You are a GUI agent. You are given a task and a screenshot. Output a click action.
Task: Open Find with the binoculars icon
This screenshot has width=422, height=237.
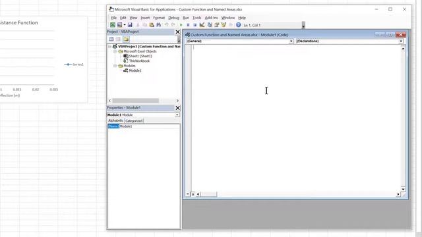[158, 25]
